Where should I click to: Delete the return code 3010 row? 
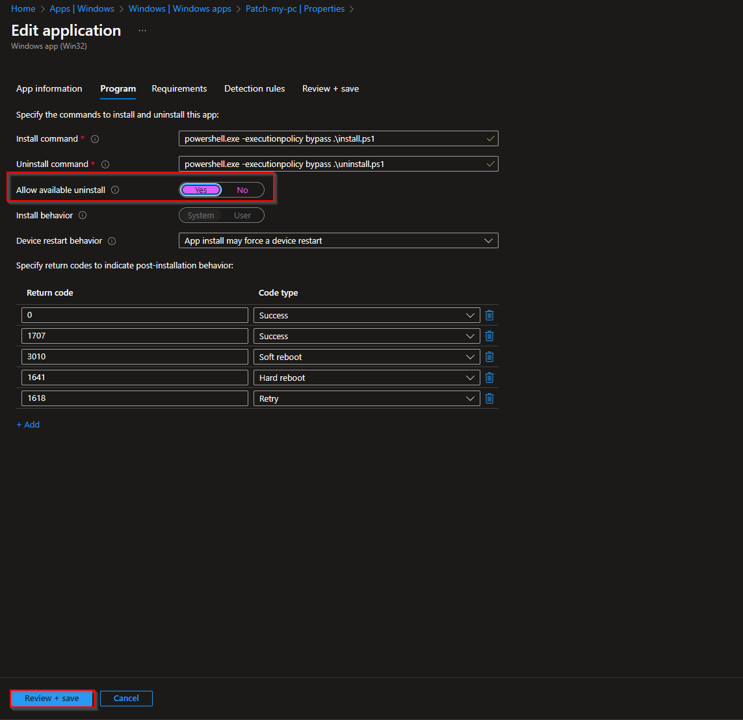point(489,356)
